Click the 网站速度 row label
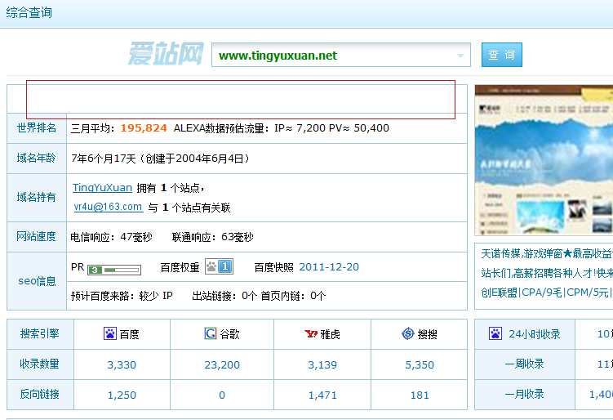Screen dimensions: 613x420 pos(37,236)
